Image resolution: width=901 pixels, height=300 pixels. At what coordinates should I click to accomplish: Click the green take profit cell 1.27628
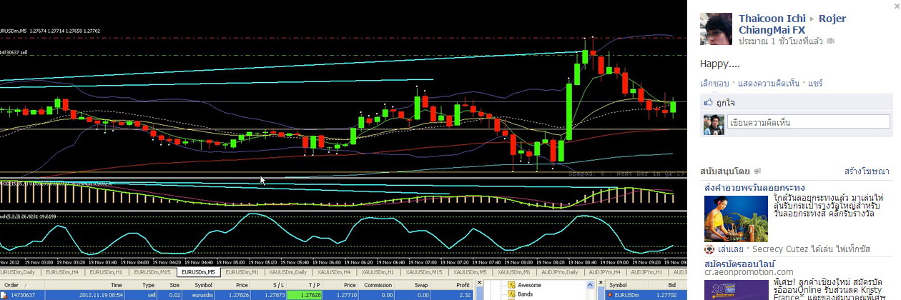tap(305, 295)
